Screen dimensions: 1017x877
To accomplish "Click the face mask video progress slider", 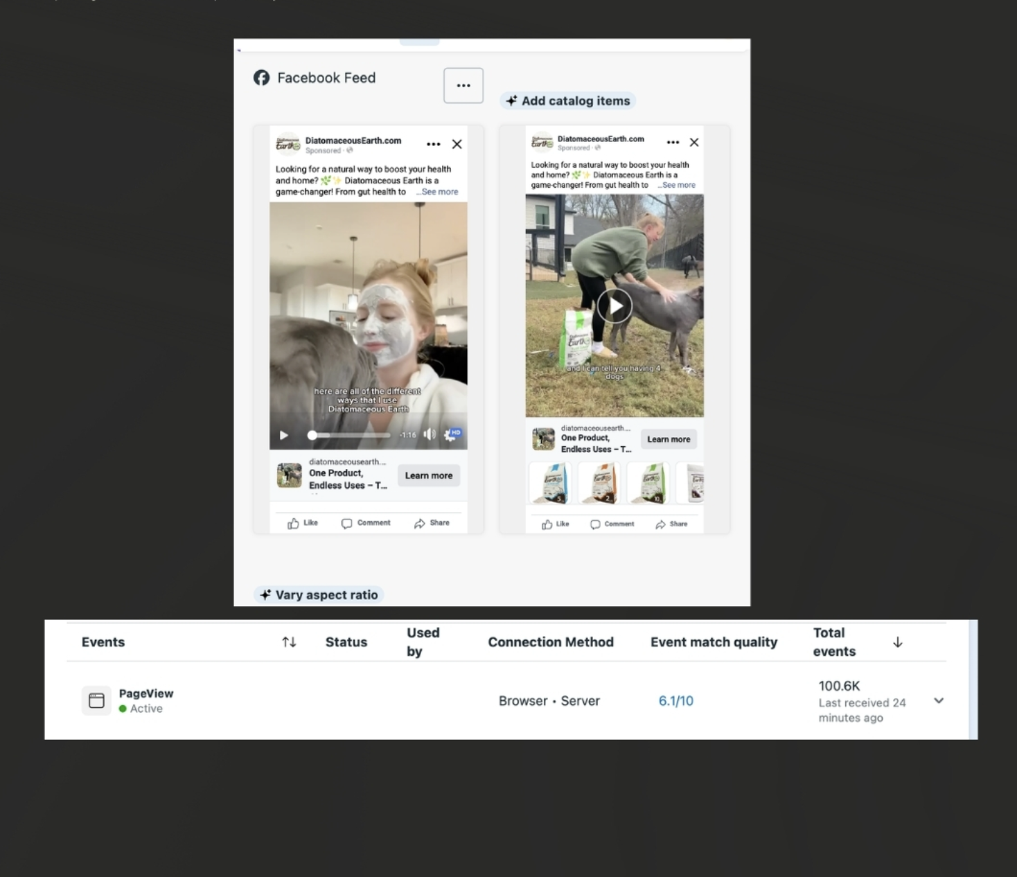I will [x=349, y=435].
